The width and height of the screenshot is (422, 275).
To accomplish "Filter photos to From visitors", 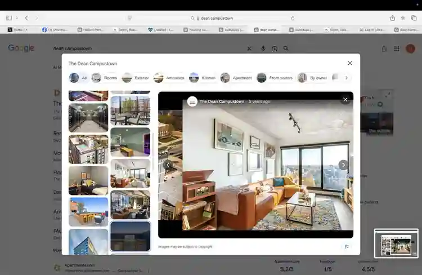I will 275,78.
